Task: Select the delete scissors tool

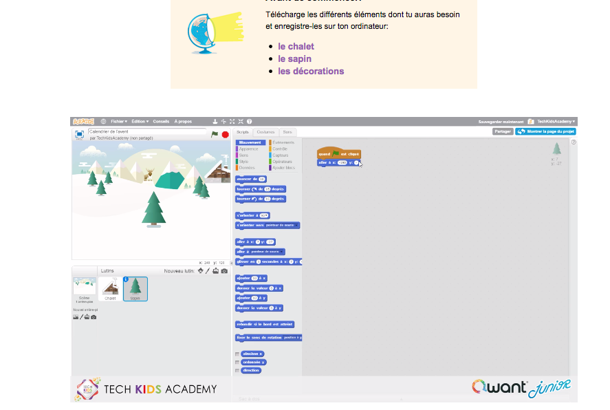Action: tap(224, 121)
